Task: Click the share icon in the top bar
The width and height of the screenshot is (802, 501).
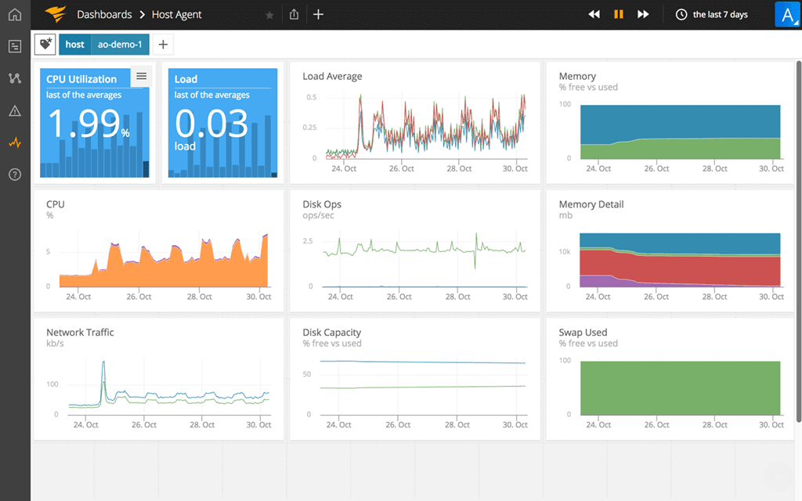Action: 294,14
